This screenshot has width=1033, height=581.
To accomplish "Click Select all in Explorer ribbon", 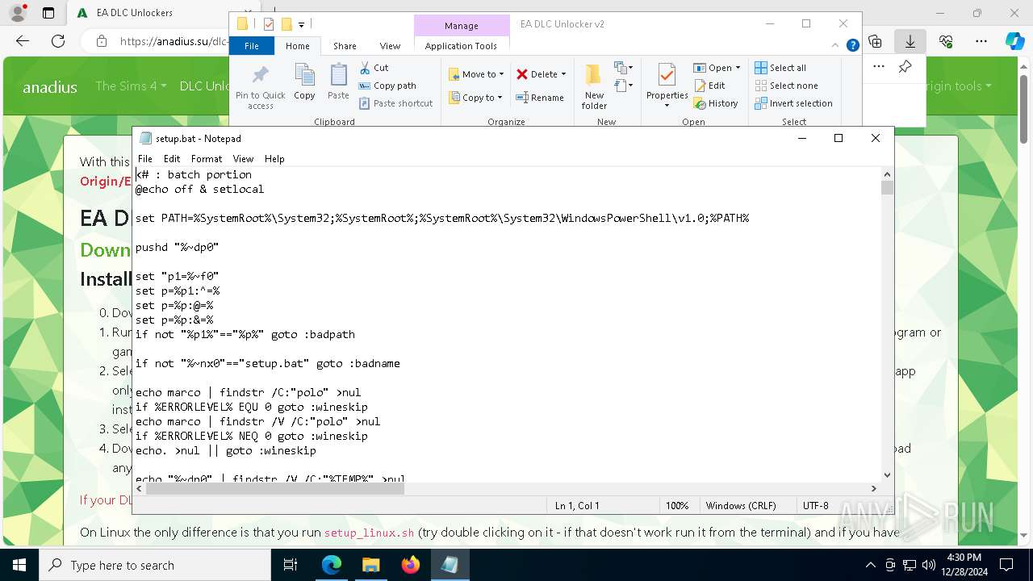I will click(x=780, y=68).
